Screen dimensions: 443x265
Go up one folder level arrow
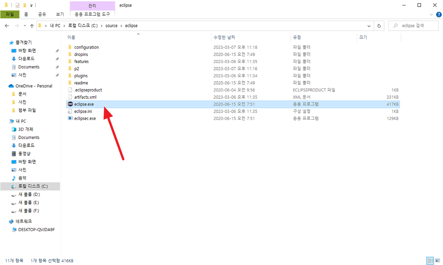tap(32, 26)
